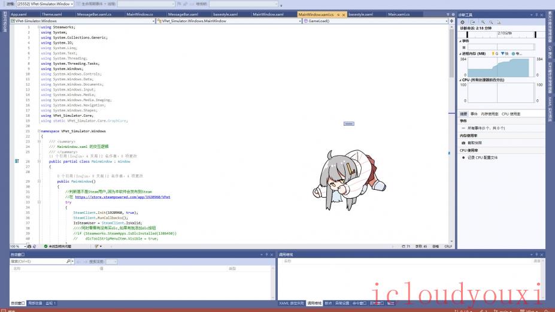
Task: Navigate forward arrow in Autos window
Action: pos(85,262)
